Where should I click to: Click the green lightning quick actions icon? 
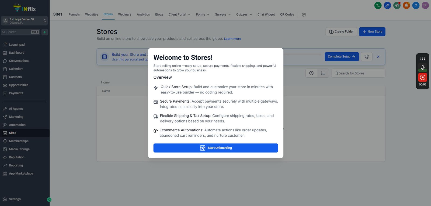coord(45,32)
